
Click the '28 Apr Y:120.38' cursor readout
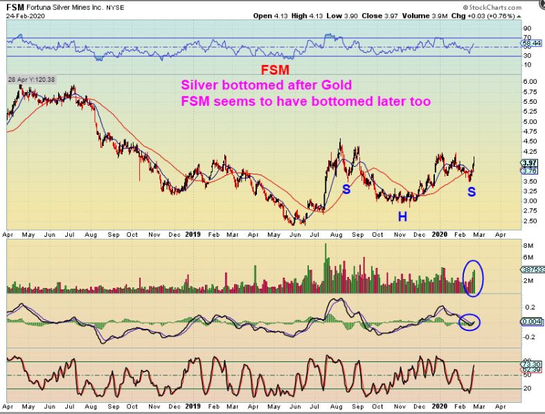coord(32,80)
